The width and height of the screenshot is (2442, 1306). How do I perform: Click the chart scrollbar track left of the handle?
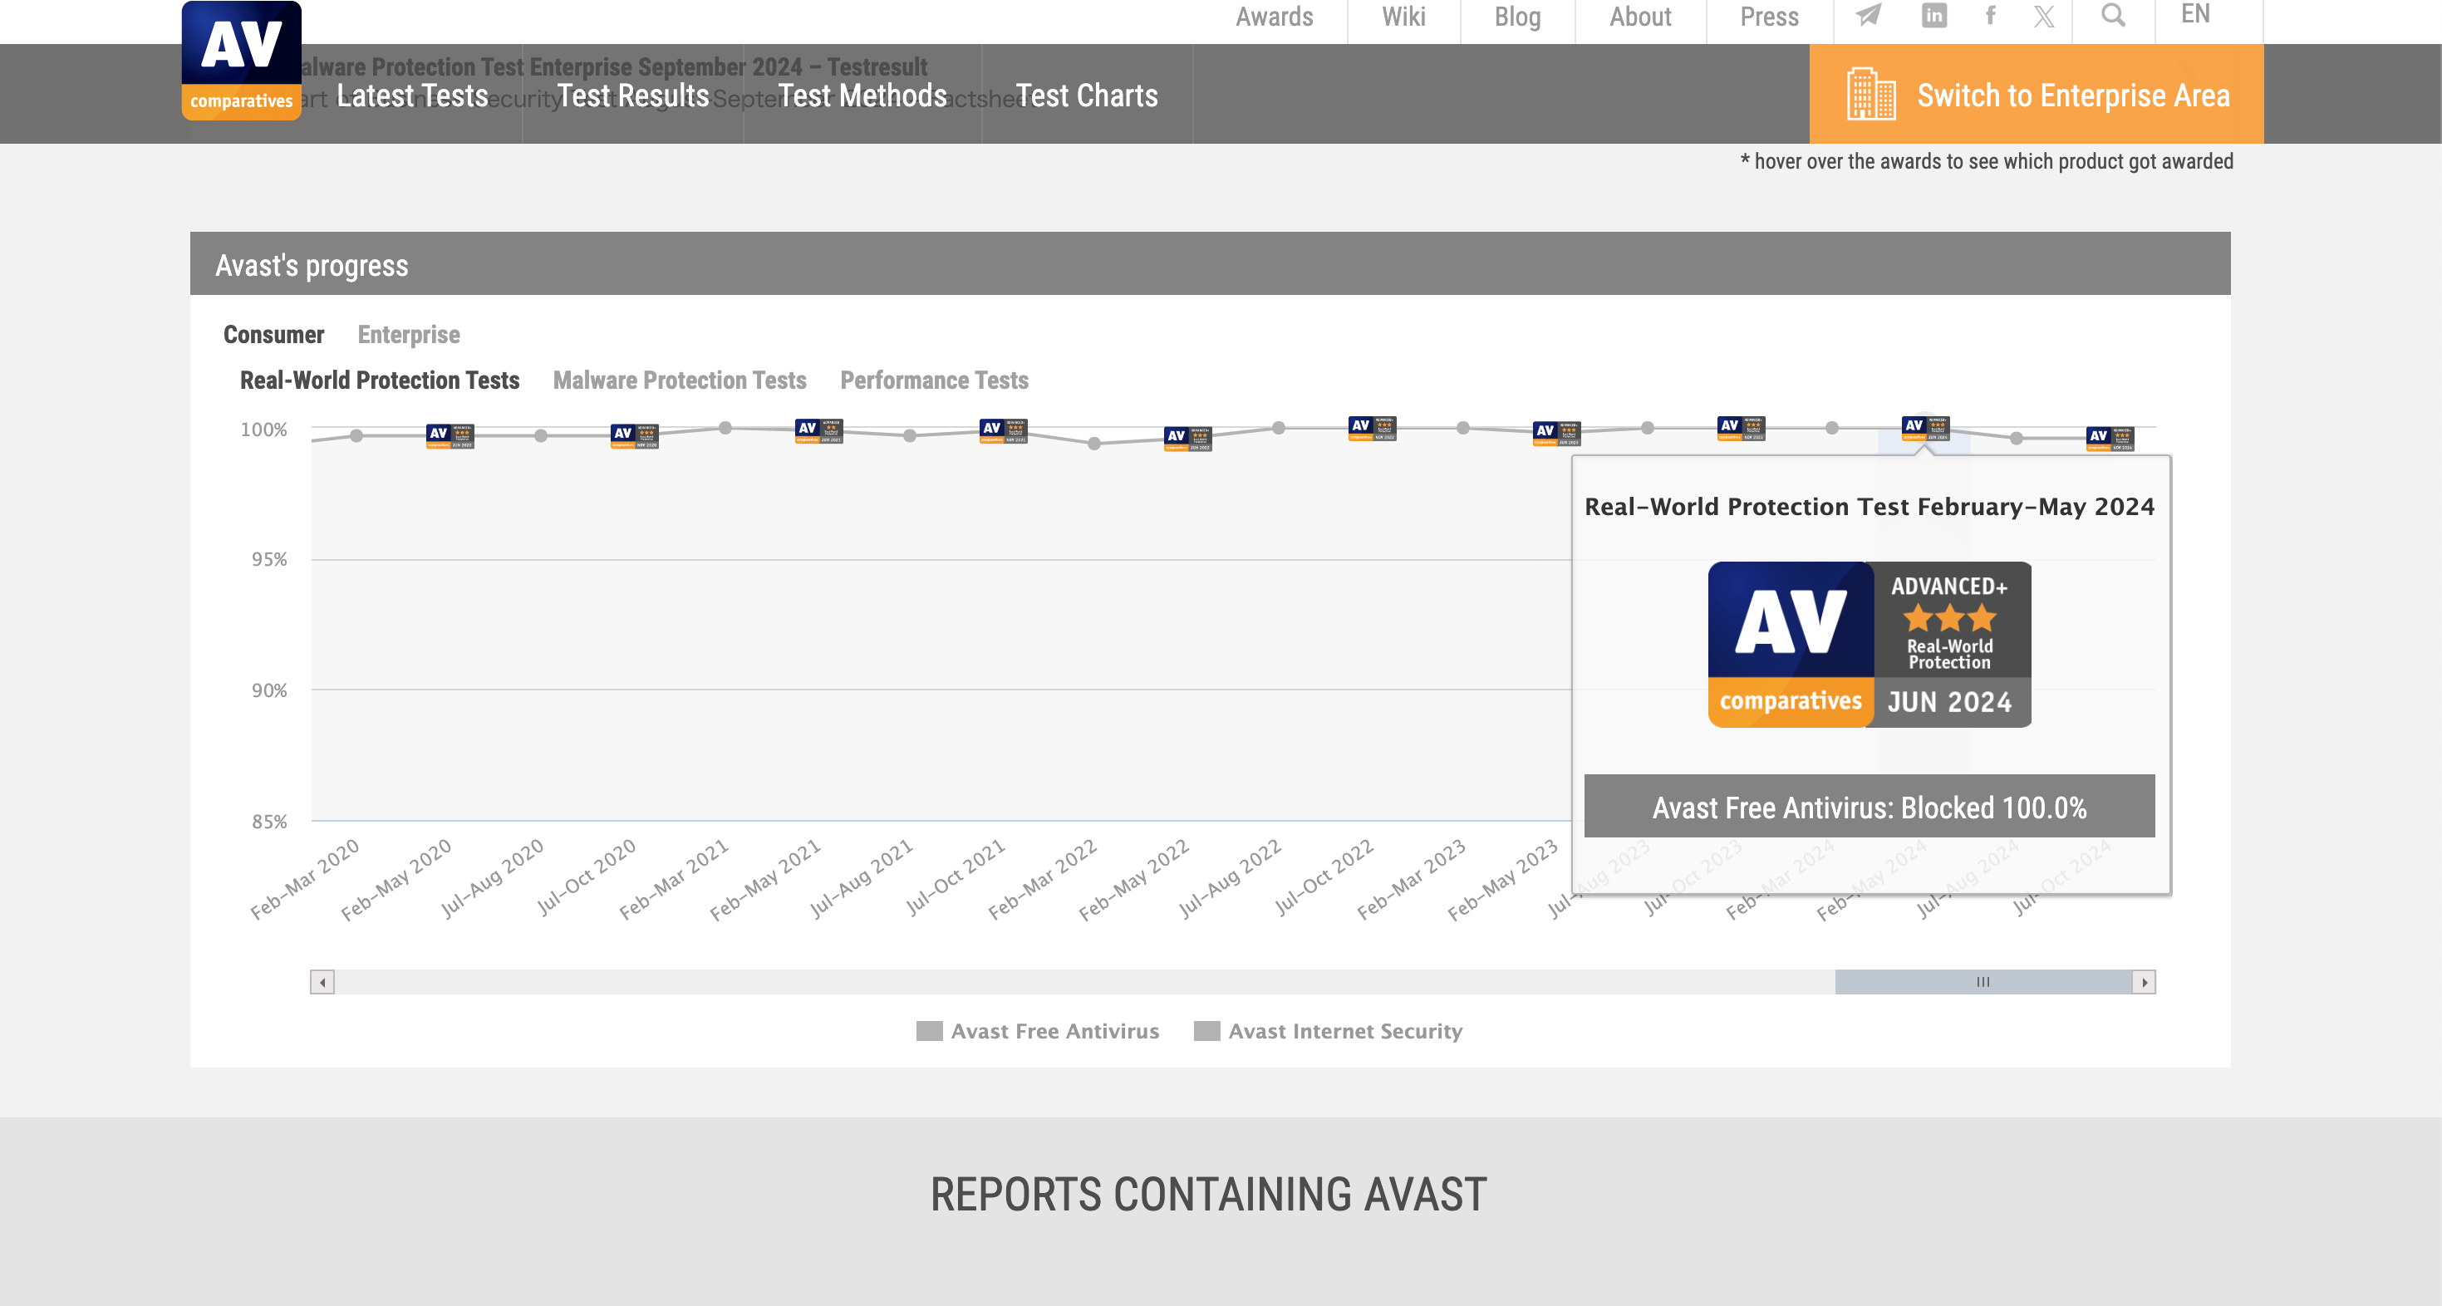click(x=1084, y=982)
